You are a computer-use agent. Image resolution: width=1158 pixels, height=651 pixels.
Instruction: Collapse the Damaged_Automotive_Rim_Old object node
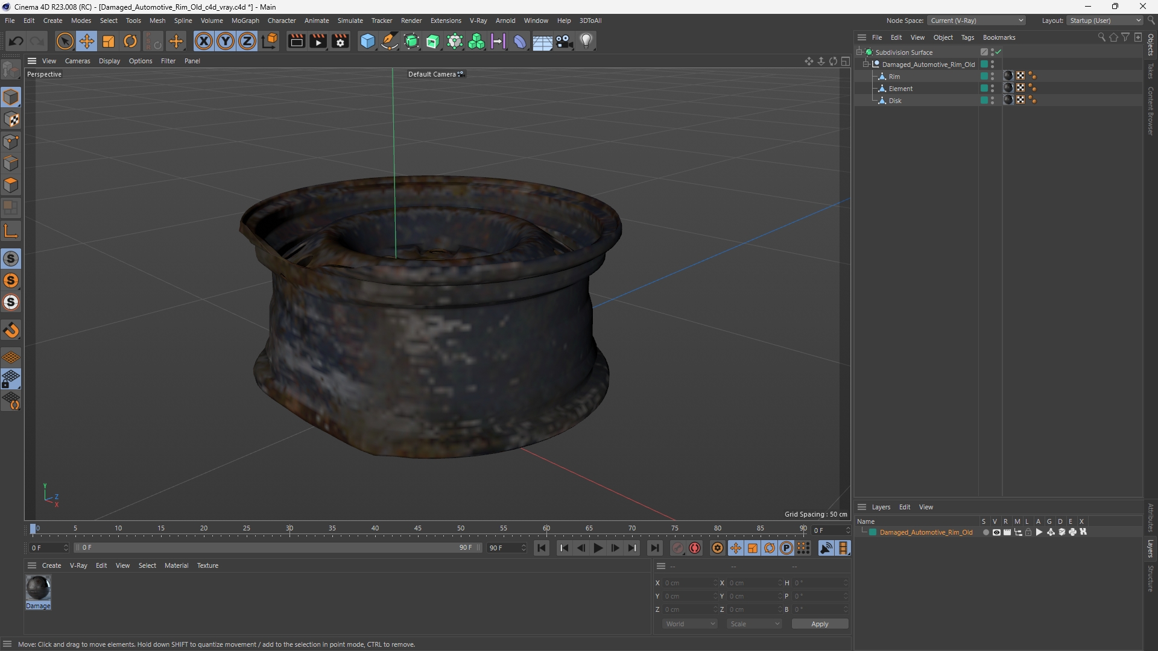point(866,64)
